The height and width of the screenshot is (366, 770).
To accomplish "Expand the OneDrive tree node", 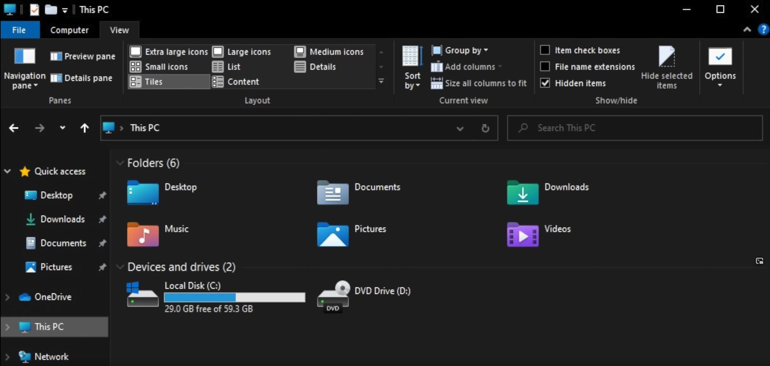I will click(x=7, y=297).
